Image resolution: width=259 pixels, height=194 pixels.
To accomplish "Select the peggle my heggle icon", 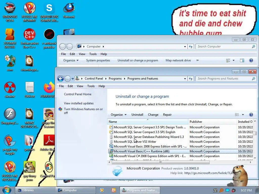I will (10, 144).
